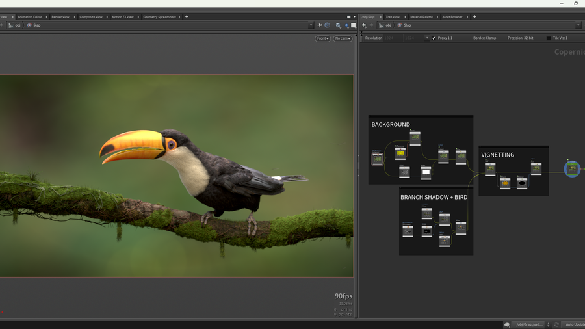Click the BACKGROUND network box title
585x329 pixels.
point(391,124)
